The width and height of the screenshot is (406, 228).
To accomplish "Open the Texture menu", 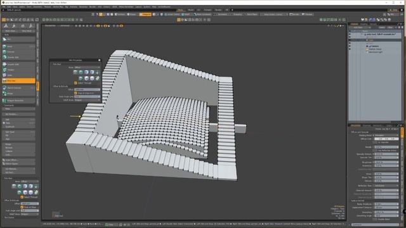I will tap(48, 7).
